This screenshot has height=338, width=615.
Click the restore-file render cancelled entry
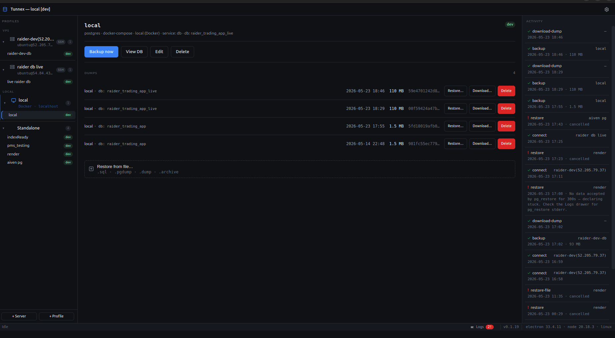click(567, 294)
